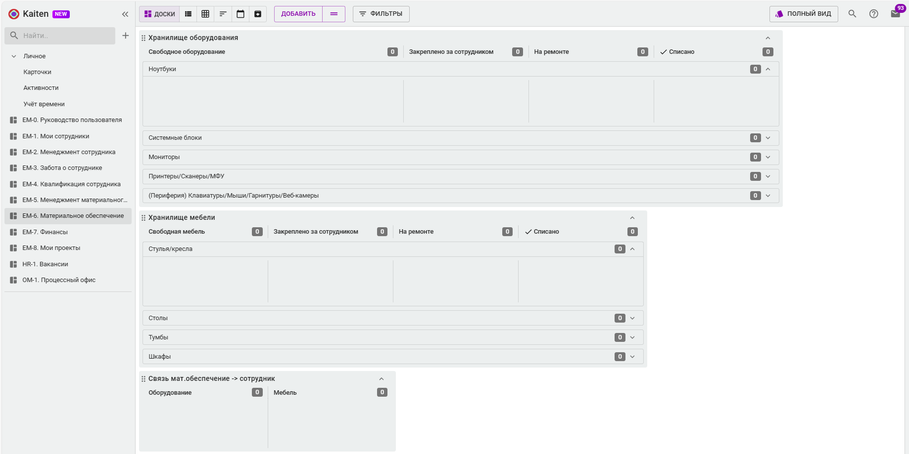Click board icon beside EM-7. Финансы

click(13, 232)
